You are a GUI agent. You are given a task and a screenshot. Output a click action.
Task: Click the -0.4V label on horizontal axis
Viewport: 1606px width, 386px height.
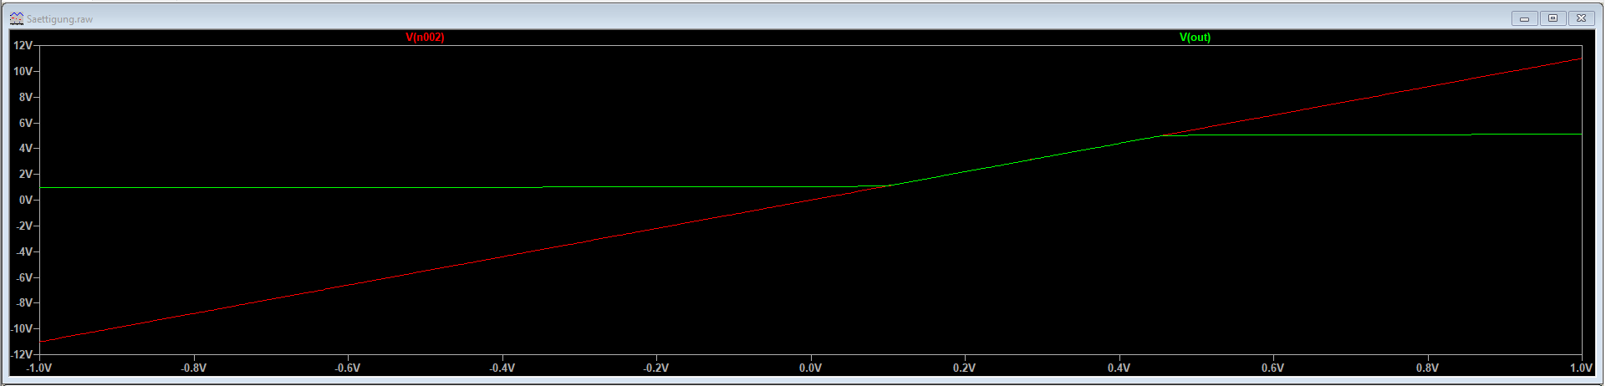[502, 368]
